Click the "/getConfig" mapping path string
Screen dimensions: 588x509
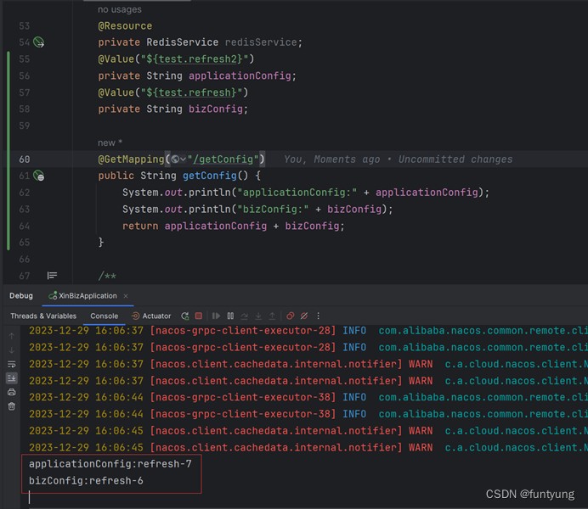tap(223, 159)
